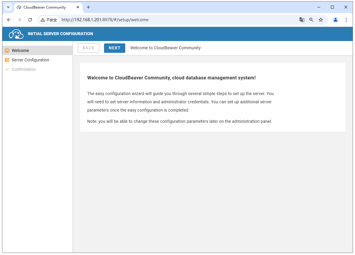The height and width of the screenshot is (255, 355).
Task: Open the Server Configuration step
Action: pyautogui.click(x=37, y=60)
